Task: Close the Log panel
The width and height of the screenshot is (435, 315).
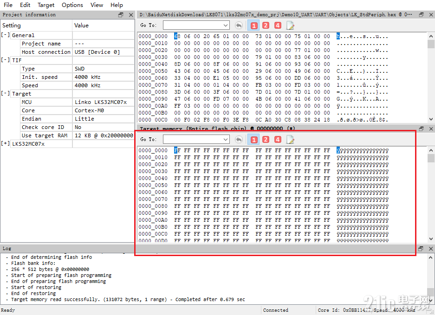Action: tap(431, 249)
